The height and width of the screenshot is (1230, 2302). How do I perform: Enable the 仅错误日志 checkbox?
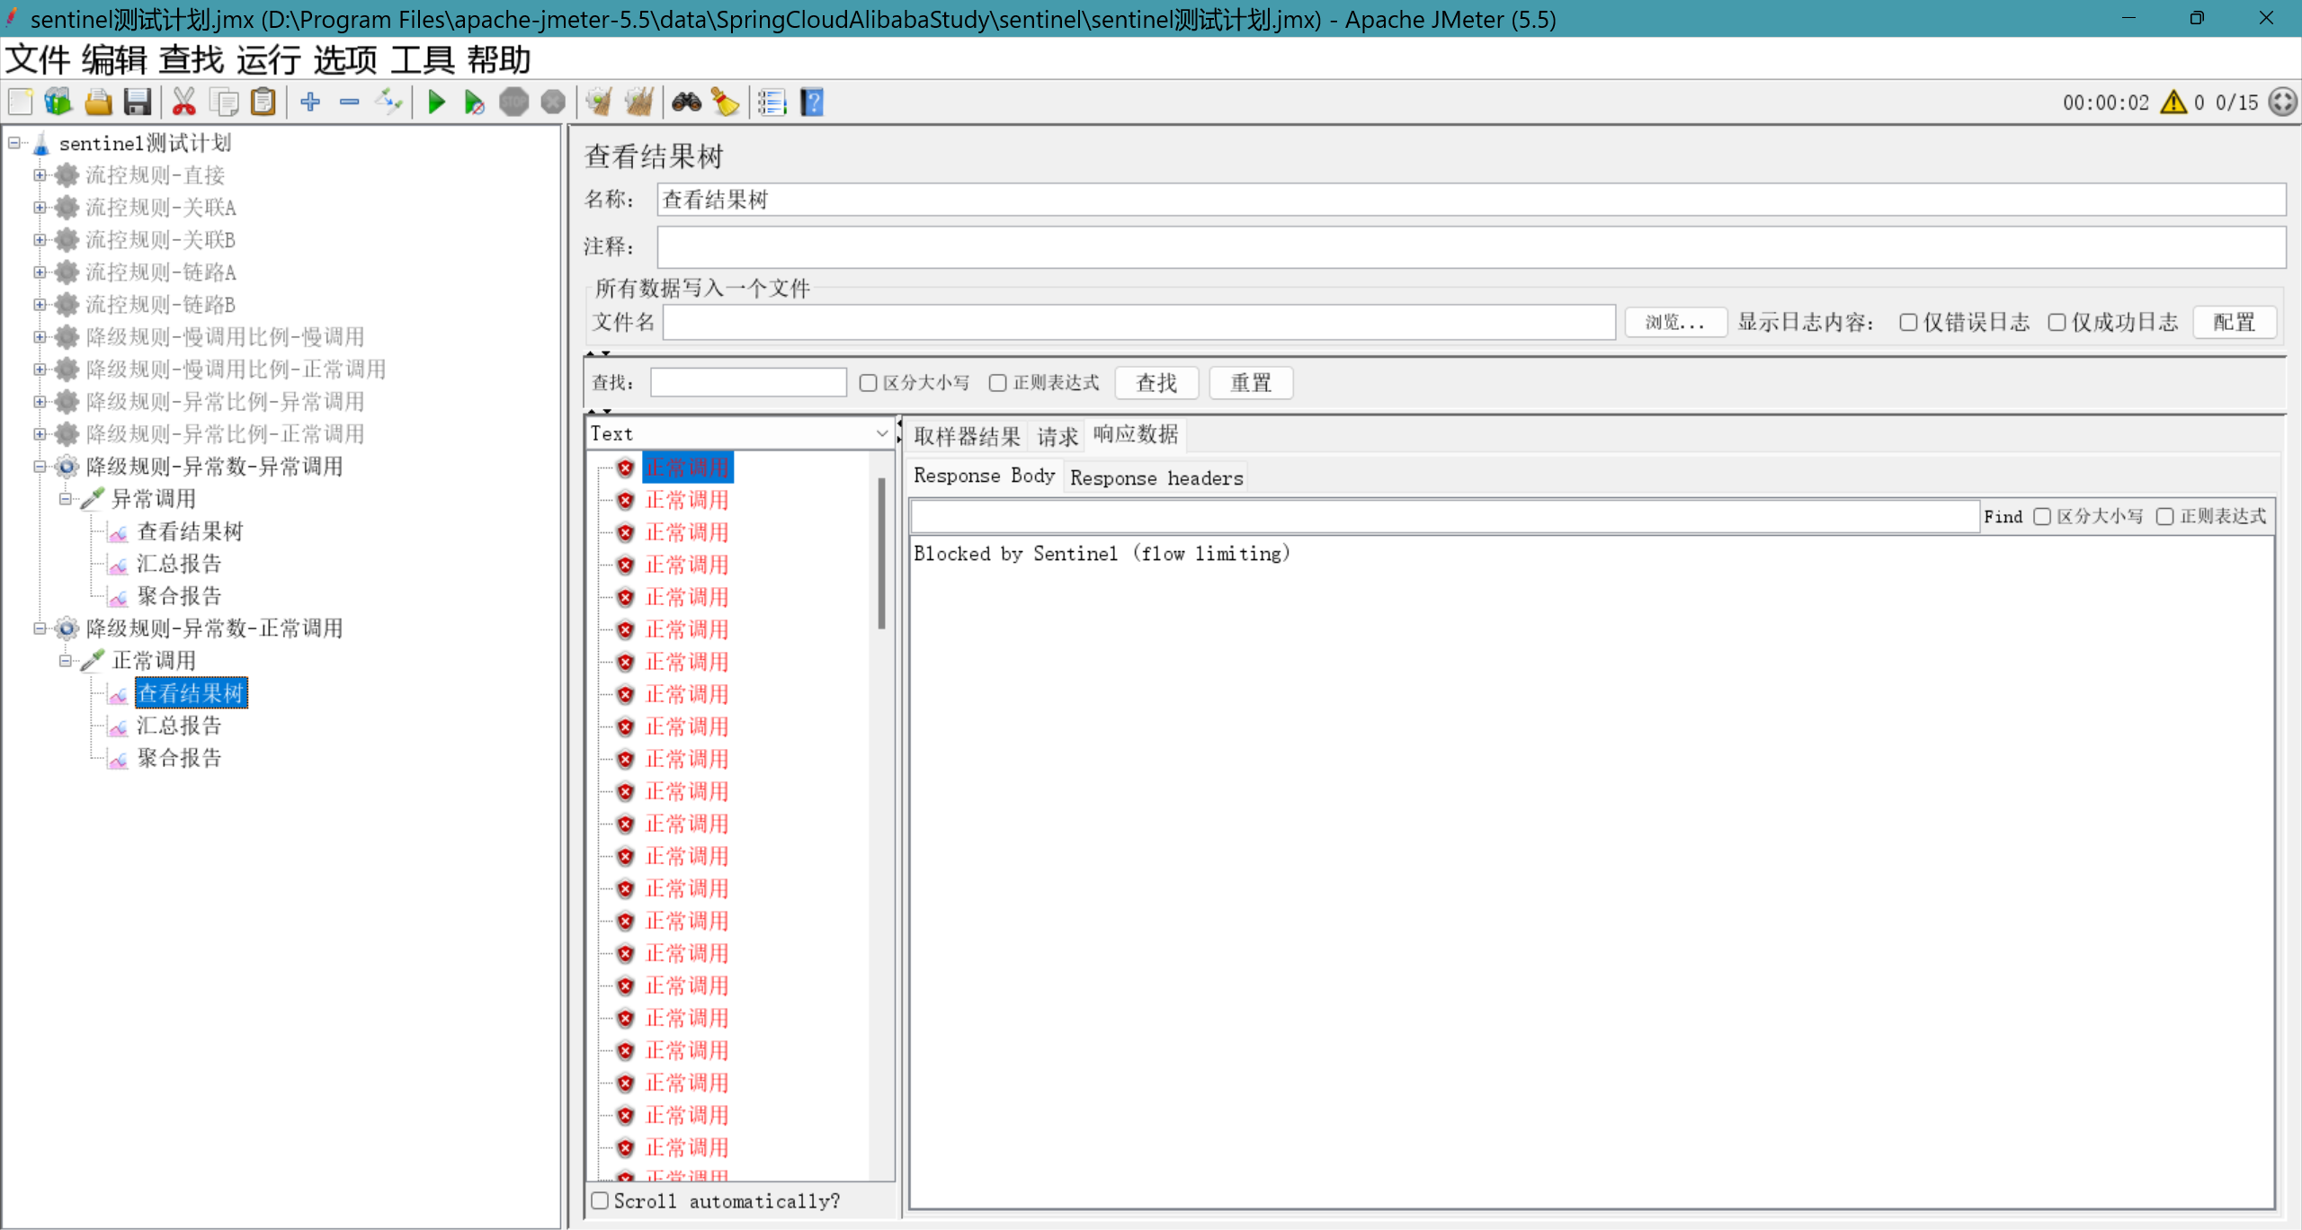[1908, 323]
